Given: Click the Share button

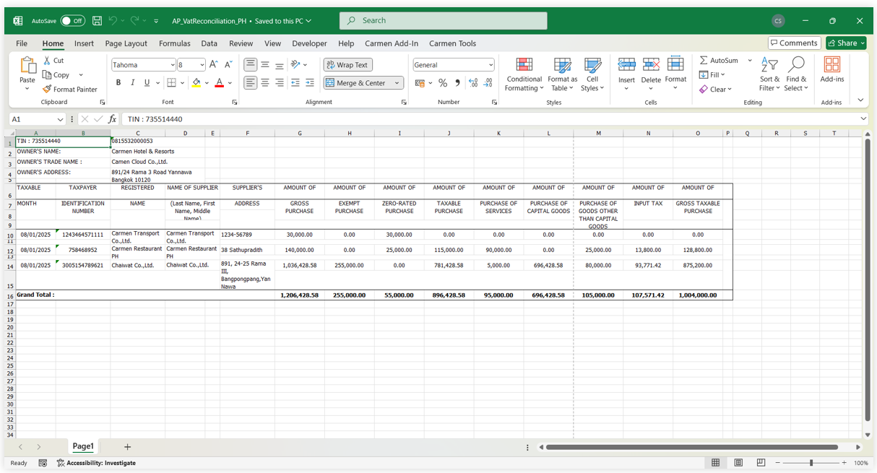Looking at the screenshot, I should click(x=845, y=43).
